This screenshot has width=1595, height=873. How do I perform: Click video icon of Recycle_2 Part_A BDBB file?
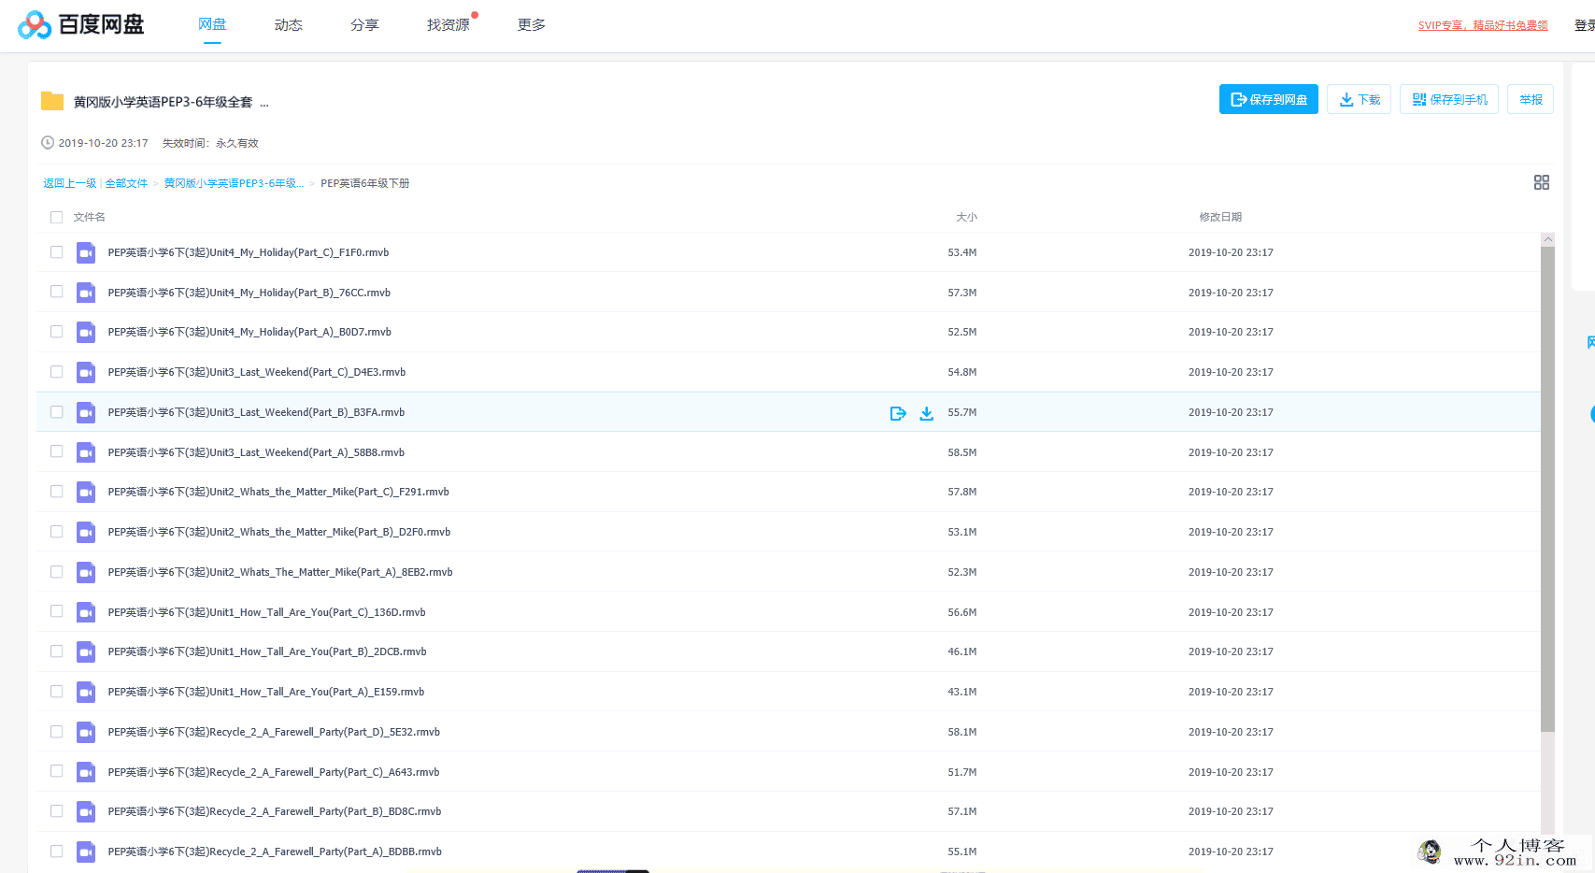(x=86, y=852)
